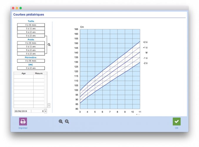Close the window with red button
The width and height of the screenshot is (199, 147).
(x=13, y=8)
